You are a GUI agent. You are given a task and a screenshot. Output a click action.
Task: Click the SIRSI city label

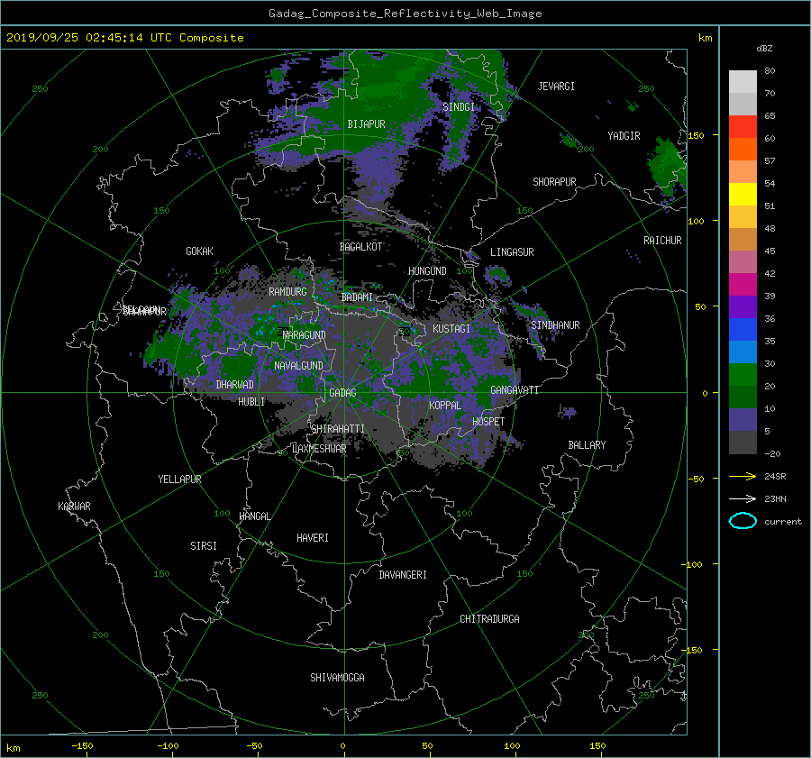click(x=204, y=546)
